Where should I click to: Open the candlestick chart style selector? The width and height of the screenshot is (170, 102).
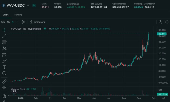coord(23,22)
